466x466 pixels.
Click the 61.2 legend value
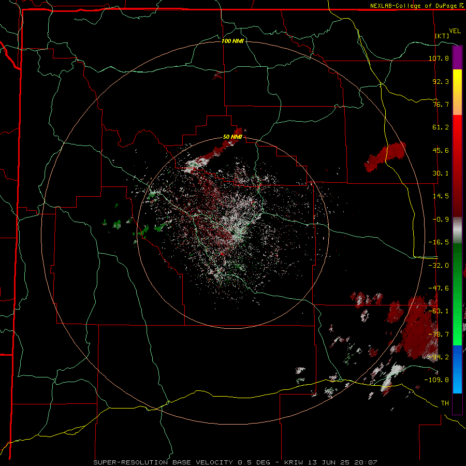click(441, 127)
